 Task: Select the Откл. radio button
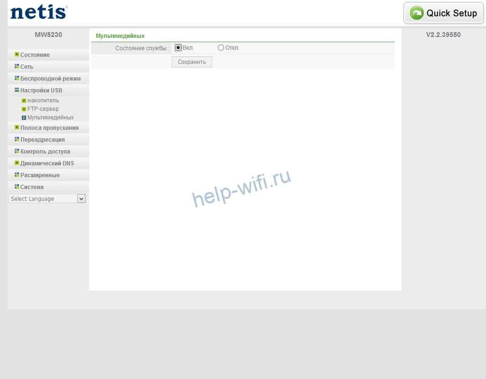pyautogui.click(x=221, y=48)
